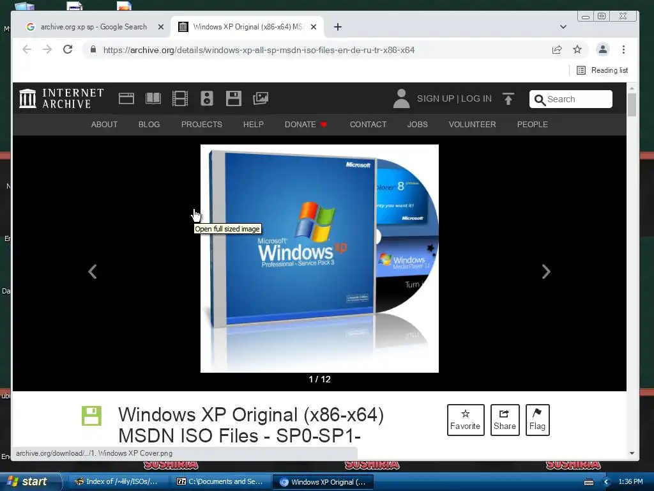Close the Google Search tab
The width and height of the screenshot is (654, 491).
(x=160, y=27)
